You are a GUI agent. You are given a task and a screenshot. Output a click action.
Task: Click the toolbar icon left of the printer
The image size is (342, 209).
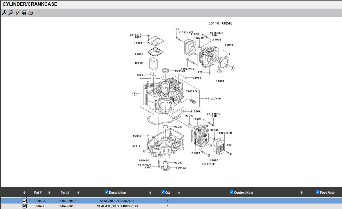(24, 12)
